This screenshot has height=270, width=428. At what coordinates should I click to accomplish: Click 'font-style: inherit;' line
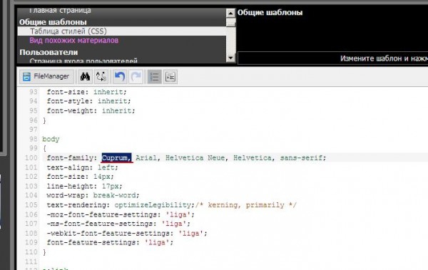coord(88,101)
